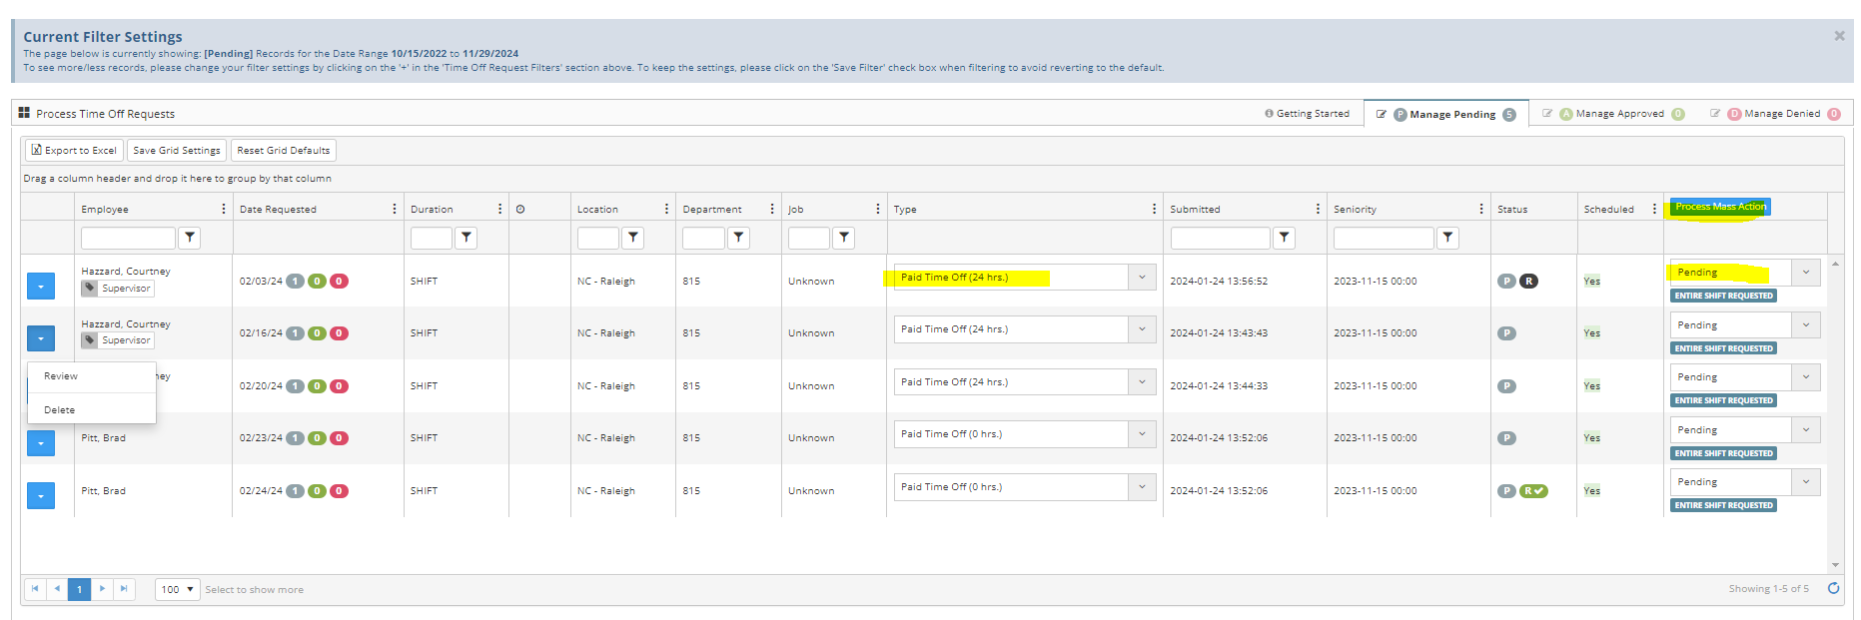Expand the Type dropdown for the 02/16/24 request
This screenshot has width=1861, height=620.
(1142, 329)
